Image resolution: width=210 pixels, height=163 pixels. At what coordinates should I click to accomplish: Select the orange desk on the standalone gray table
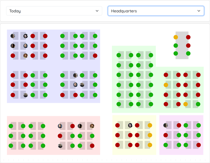(176, 37)
